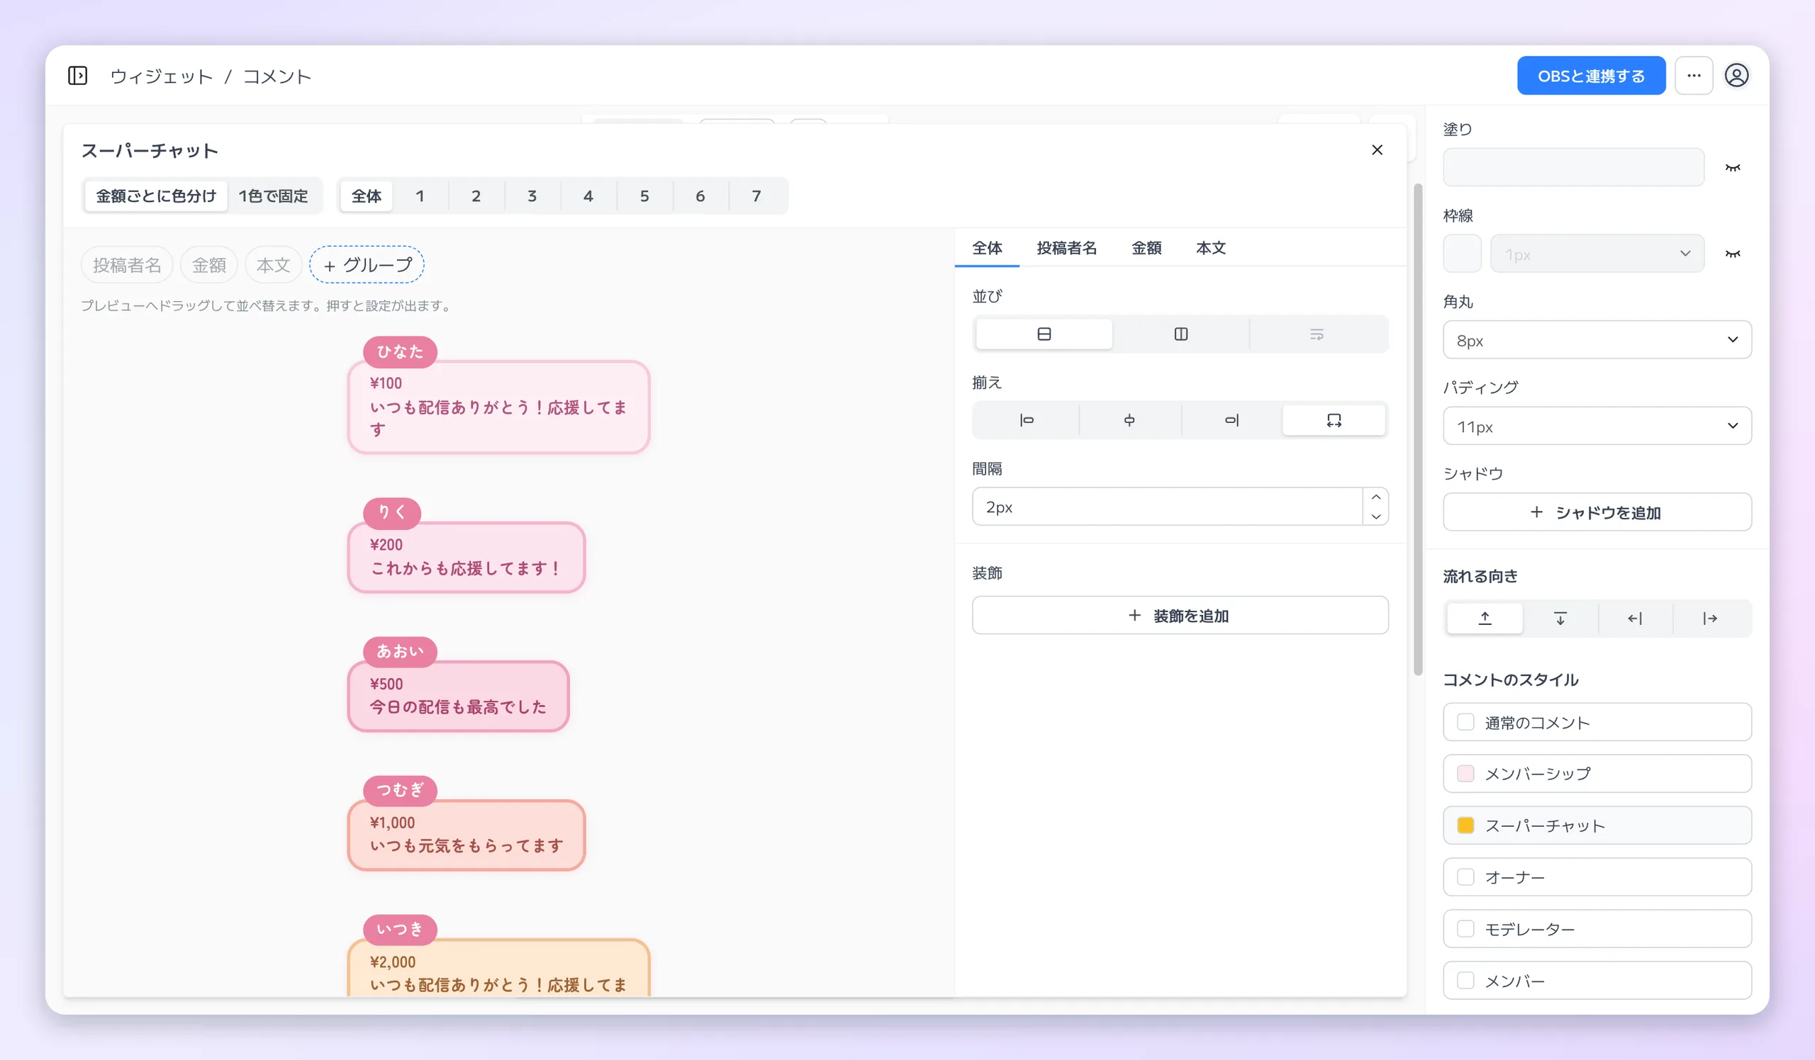Select メンバーシップ comment style
Screen dimensions: 1815x1060
click(1597, 774)
